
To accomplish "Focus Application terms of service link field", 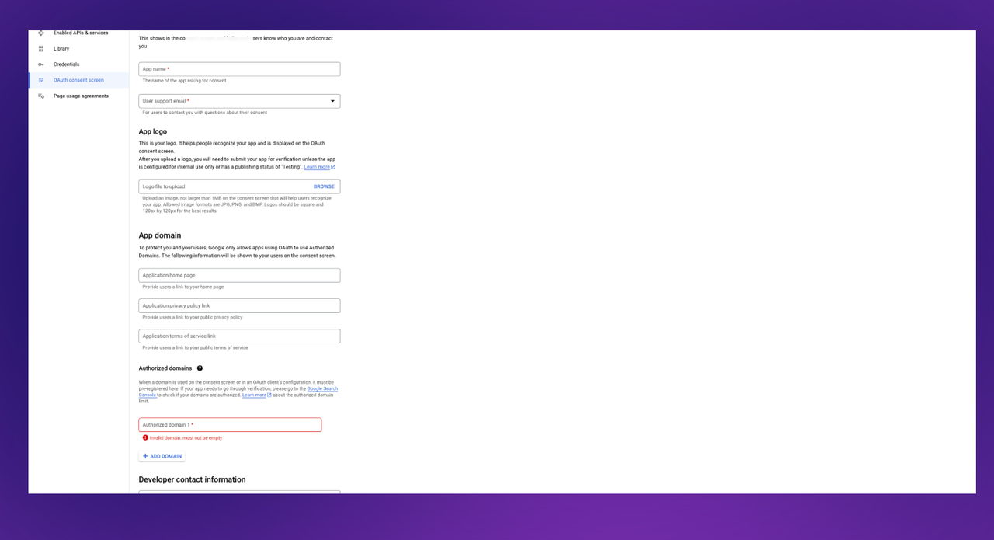I will click(x=239, y=336).
